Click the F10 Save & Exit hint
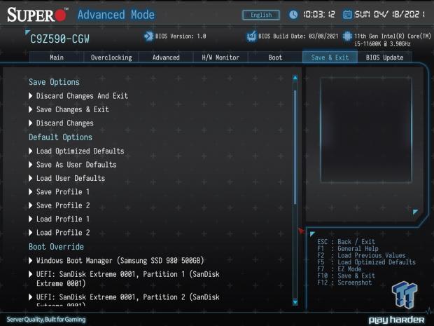 [346, 276]
